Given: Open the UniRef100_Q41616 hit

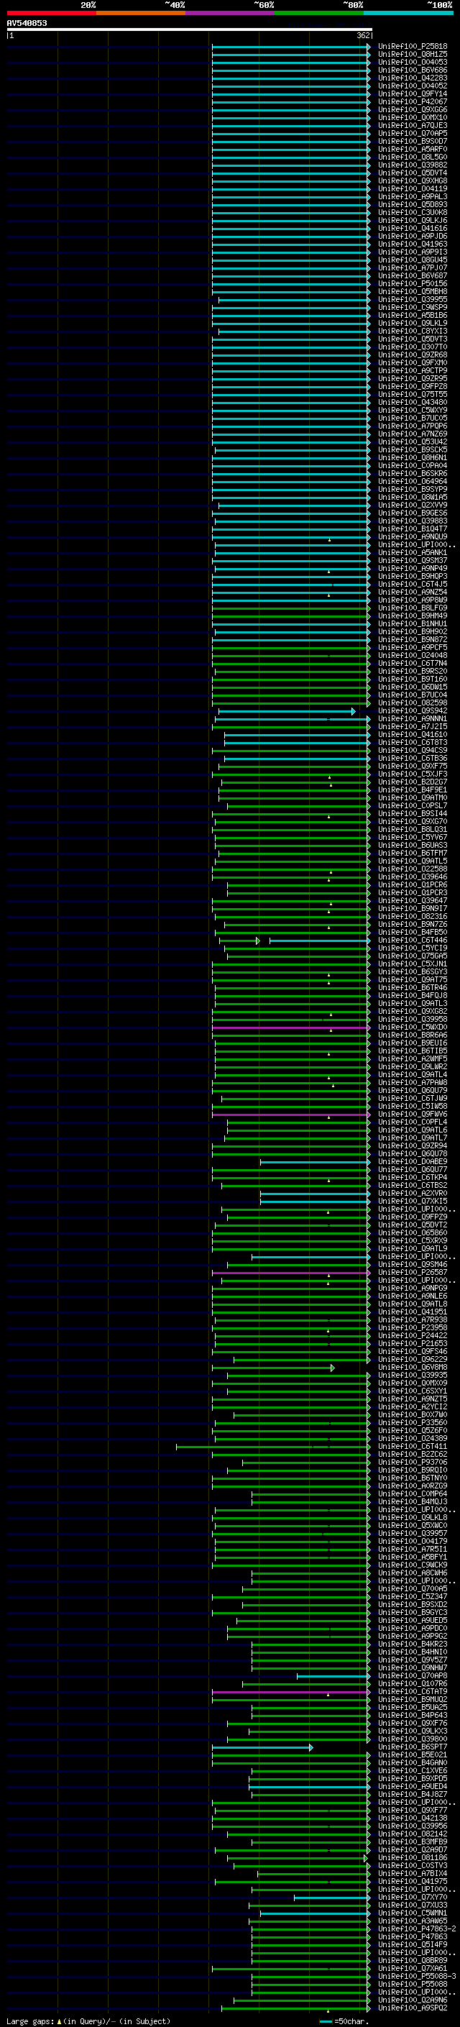Looking at the screenshot, I should [x=412, y=228].
